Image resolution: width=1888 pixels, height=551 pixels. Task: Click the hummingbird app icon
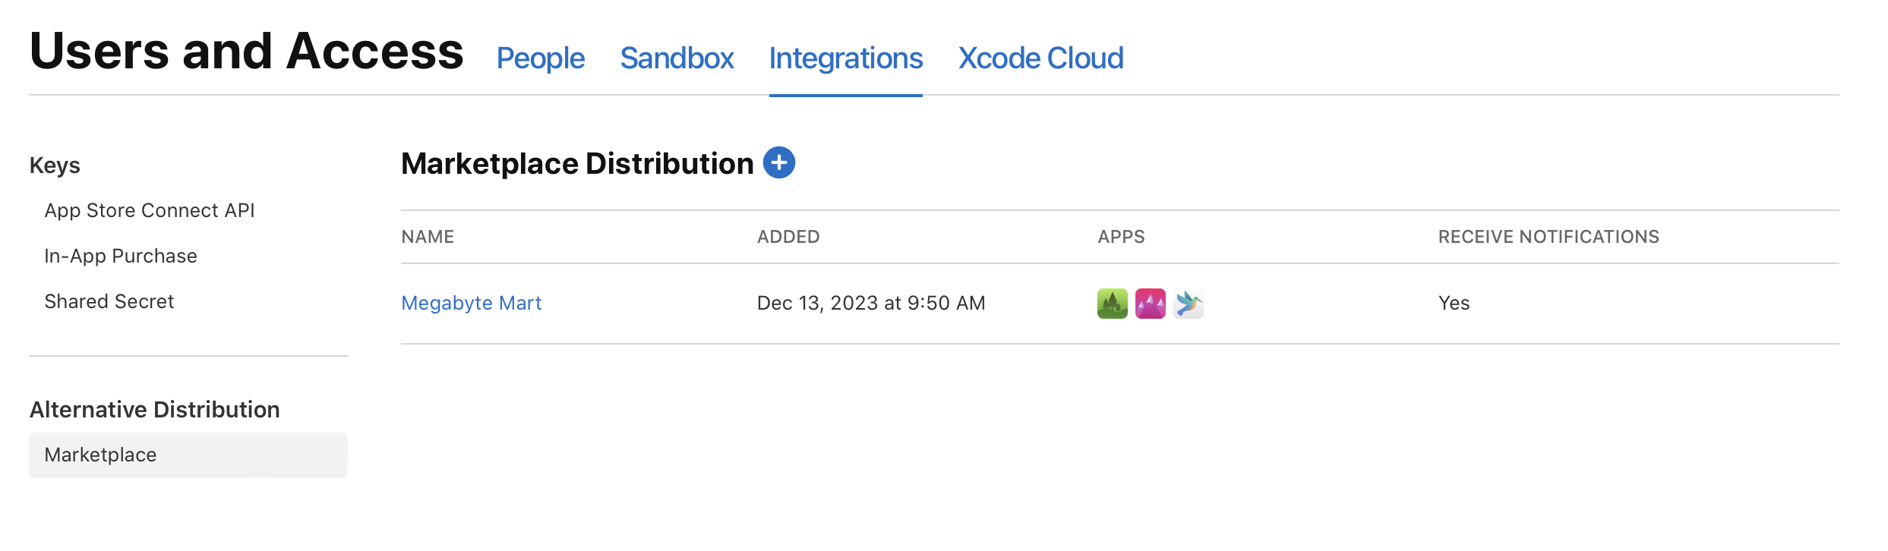coord(1188,304)
